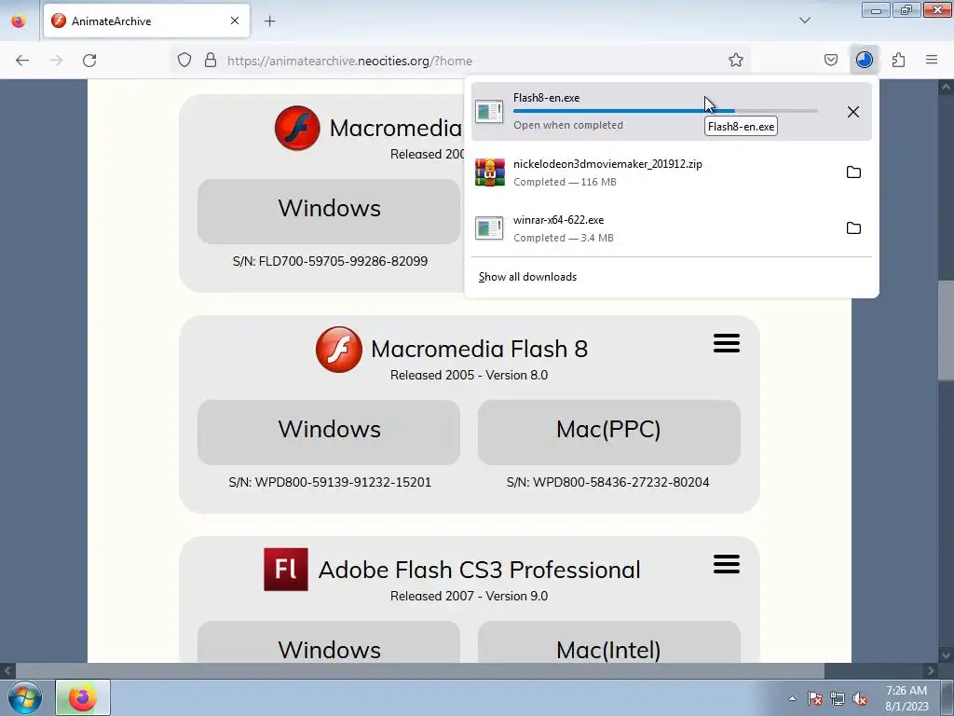Screen dimensions: 954x716
Task: Click the Flash8-en.exe download entry name
Action: tap(546, 97)
